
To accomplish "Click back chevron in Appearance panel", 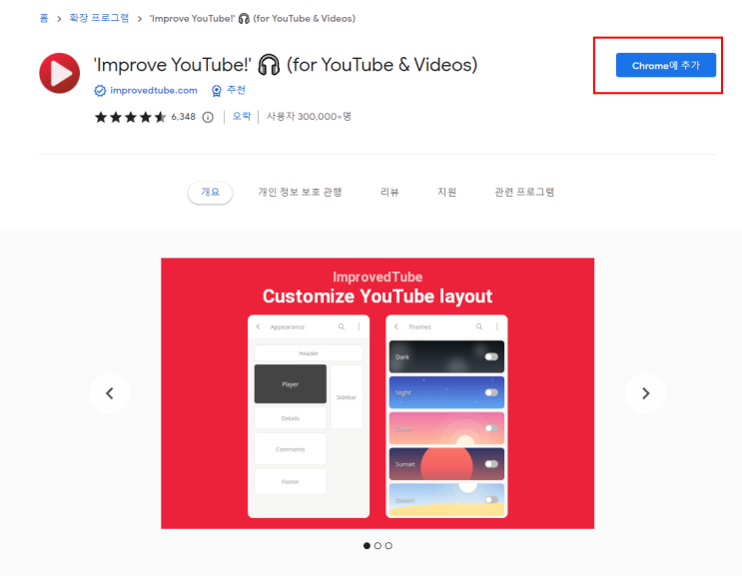I will point(259,326).
